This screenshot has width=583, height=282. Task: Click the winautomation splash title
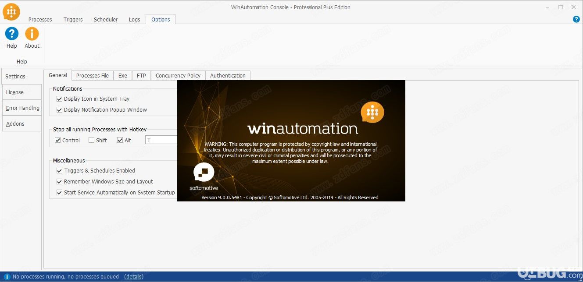click(303, 129)
